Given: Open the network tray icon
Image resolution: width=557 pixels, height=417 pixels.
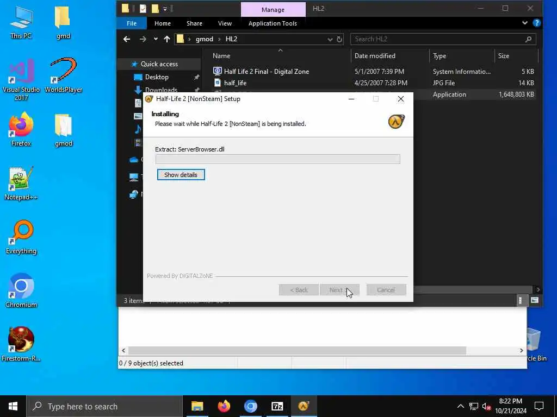Looking at the screenshot, I should click(474, 406).
